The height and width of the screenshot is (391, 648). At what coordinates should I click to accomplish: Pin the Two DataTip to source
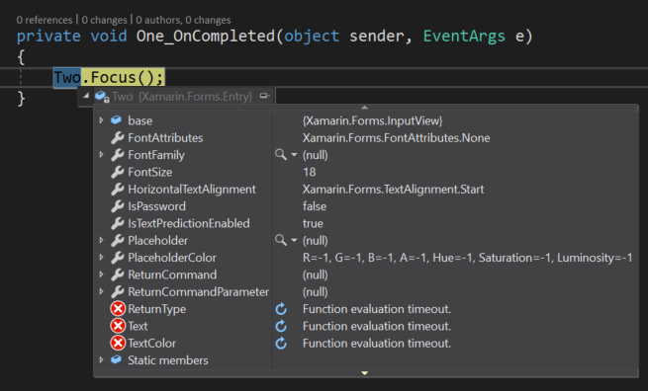point(264,96)
